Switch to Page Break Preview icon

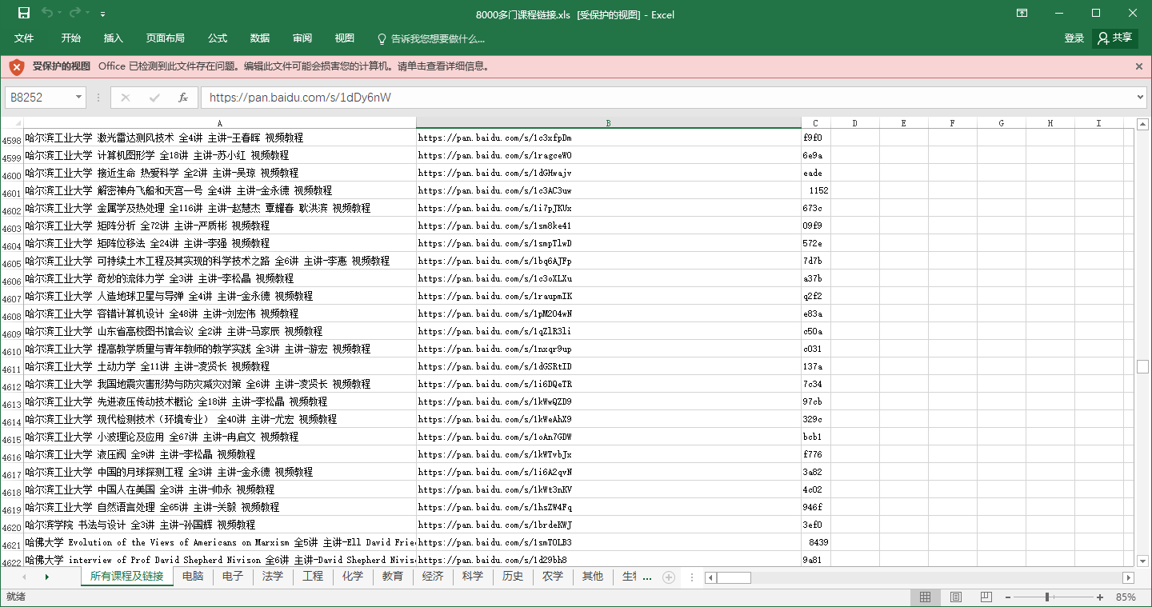[x=986, y=597]
